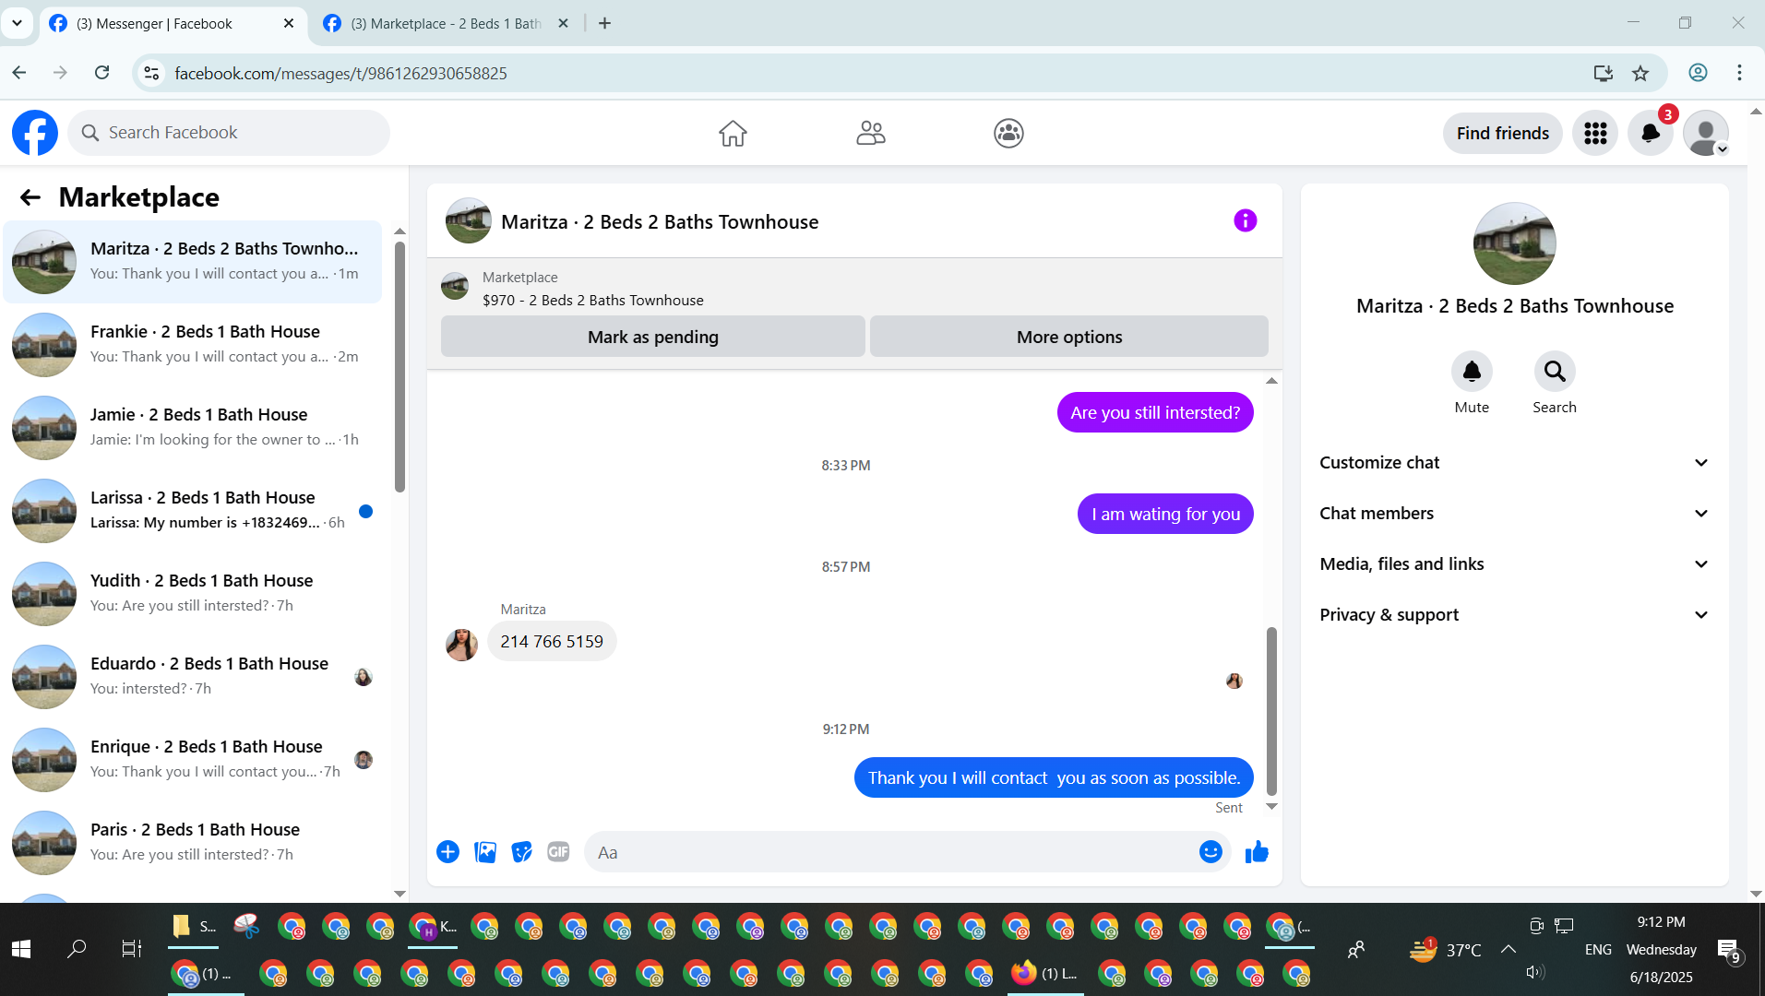Open Enrique 2 Beds 1 Bath House chat
This screenshot has width=1765, height=996.
[192, 760]
